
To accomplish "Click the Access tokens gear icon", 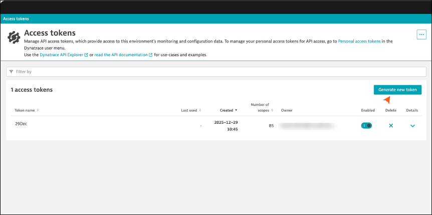I will point(14,38).
